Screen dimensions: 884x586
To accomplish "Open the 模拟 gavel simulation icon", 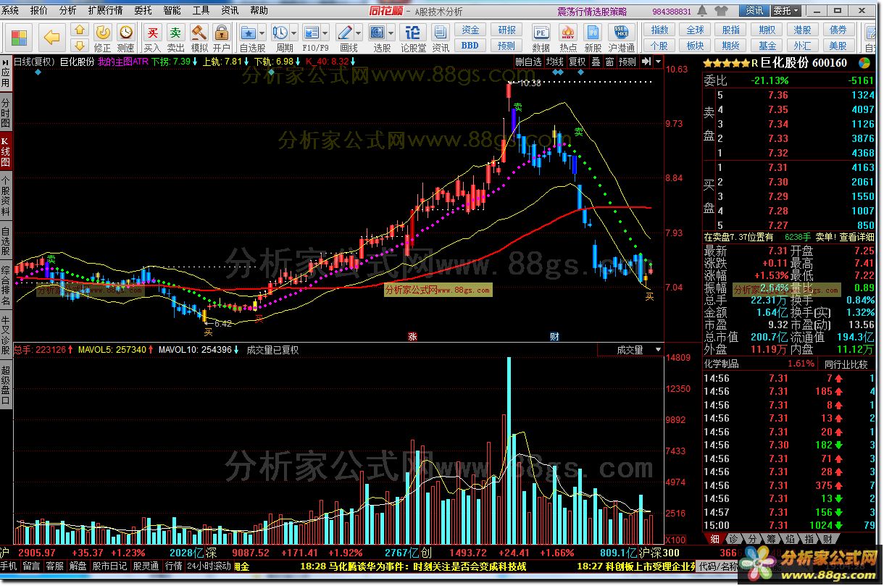I will coord(199,32).
